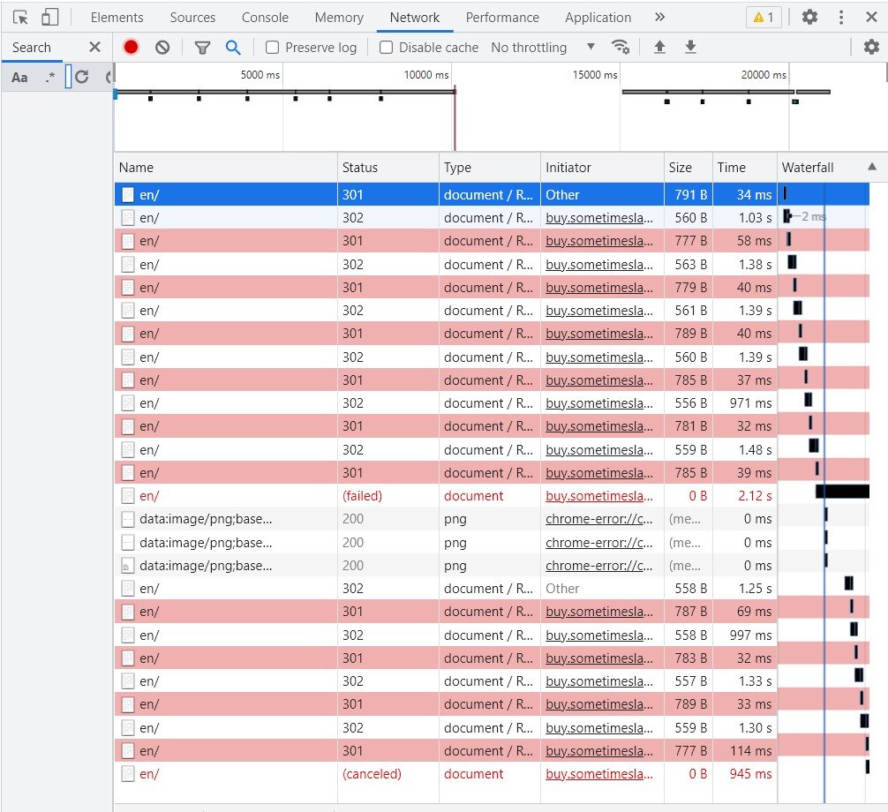Switch to the Performance tab
The height and width of the screenshot is (812, 888).
(x=502, y=17)
